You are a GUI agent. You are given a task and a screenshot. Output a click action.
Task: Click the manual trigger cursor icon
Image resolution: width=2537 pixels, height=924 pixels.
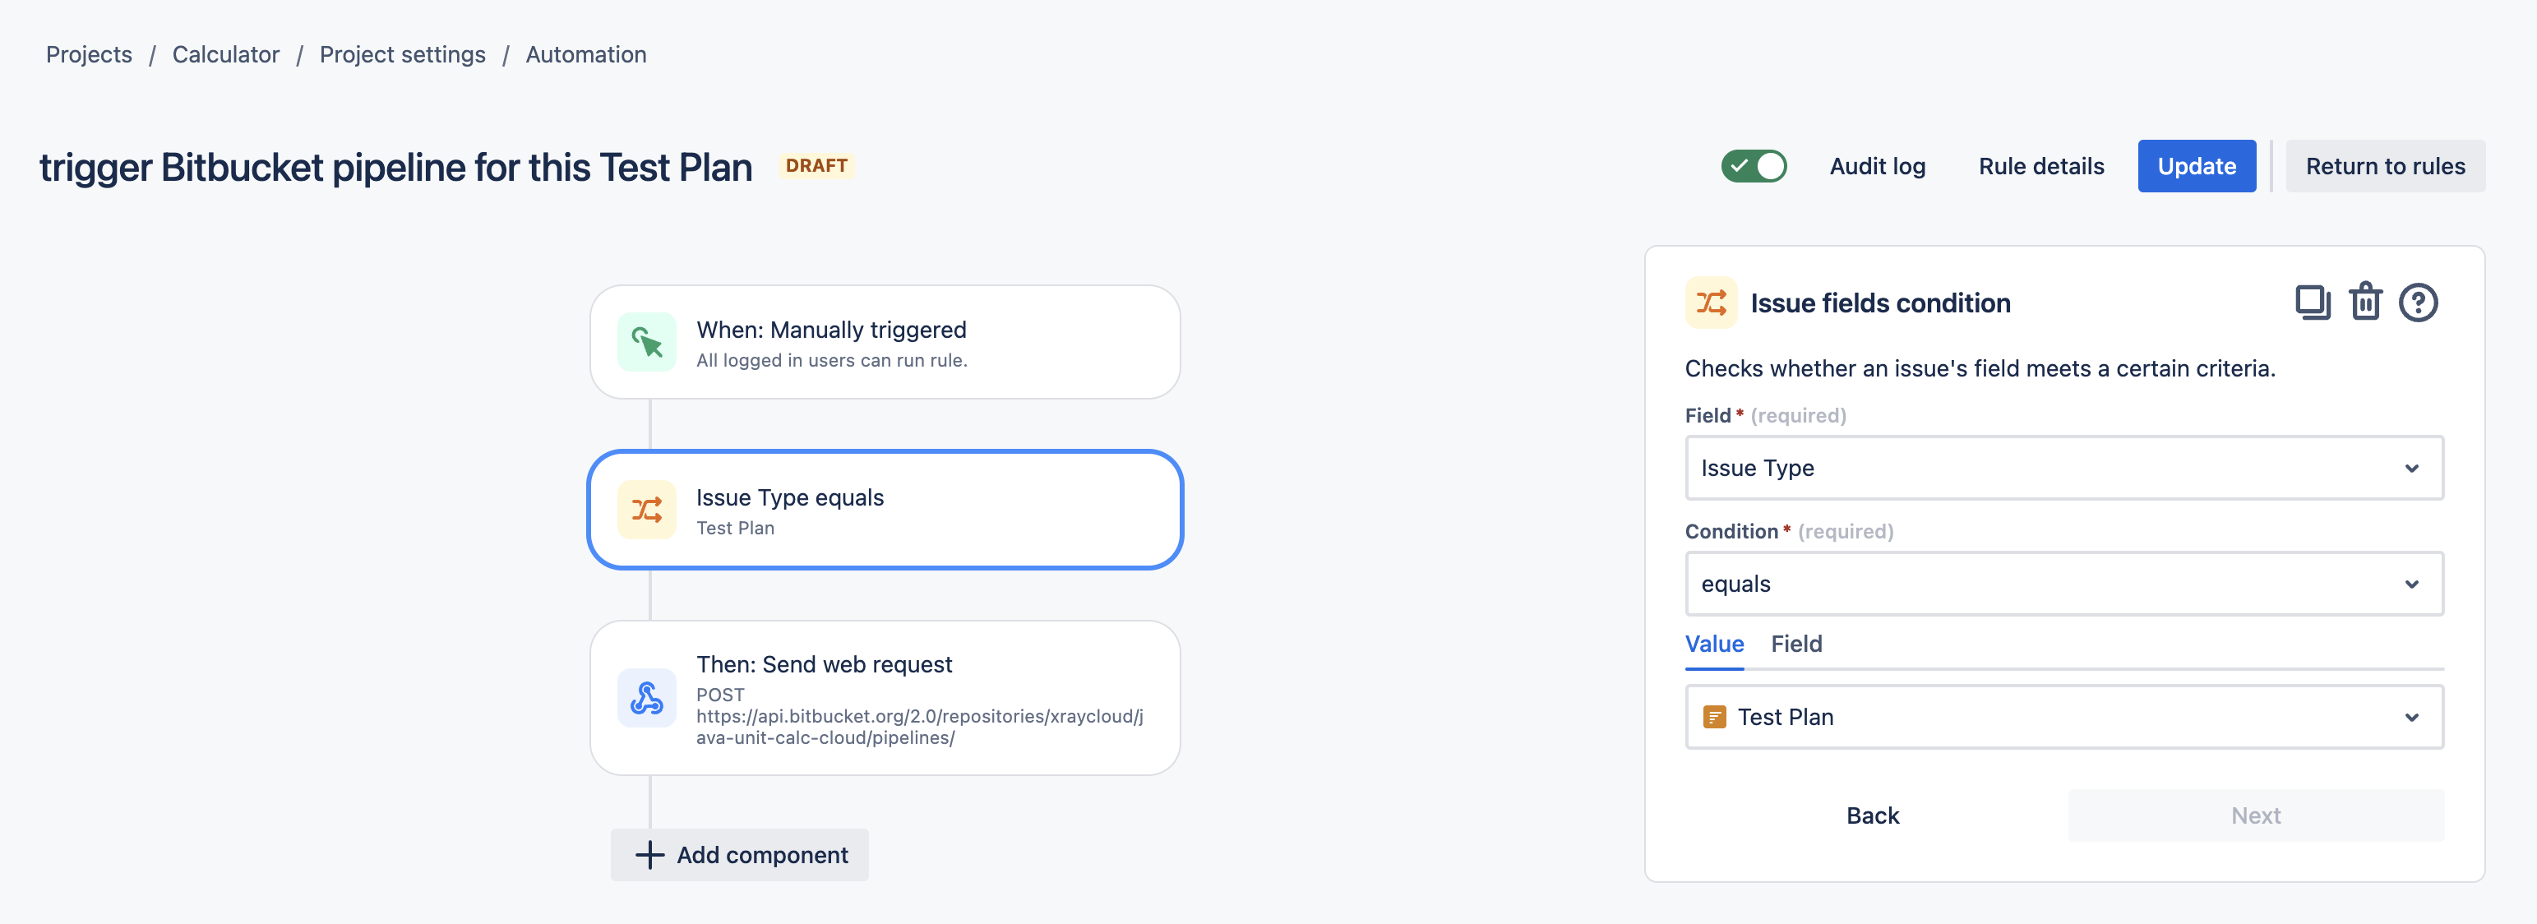647,342
